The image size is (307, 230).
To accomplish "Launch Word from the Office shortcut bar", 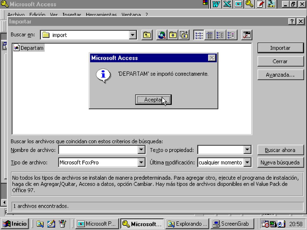I will pyautogui.click(x=216, y=4).
